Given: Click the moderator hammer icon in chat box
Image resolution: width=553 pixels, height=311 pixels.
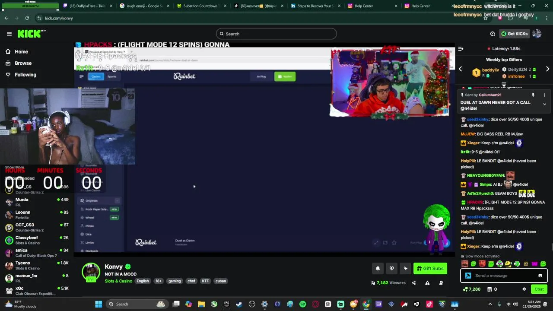Looking at the screenshot, I should click(x=468, y=276).
